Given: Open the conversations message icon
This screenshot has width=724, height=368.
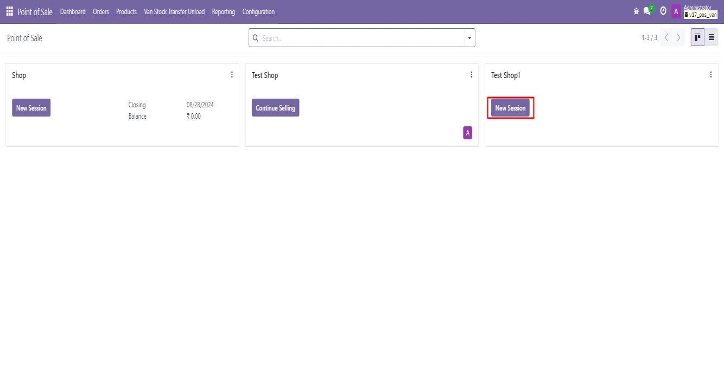Looking at the screenshot, I should coord(647,11).
